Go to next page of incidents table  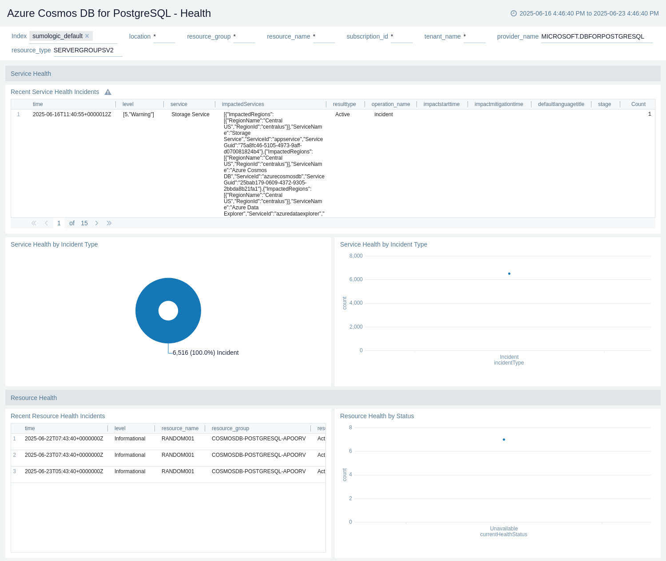[x=97, y=223]
